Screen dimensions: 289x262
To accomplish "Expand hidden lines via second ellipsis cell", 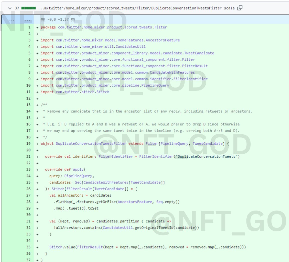I will 28,20.
